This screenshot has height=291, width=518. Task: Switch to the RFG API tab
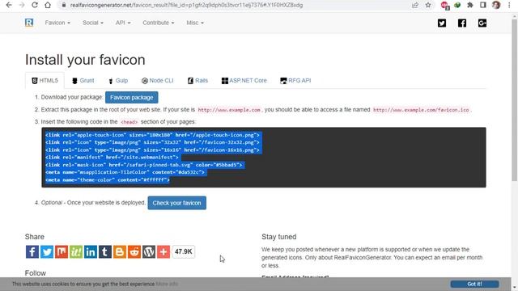point(295,81)
